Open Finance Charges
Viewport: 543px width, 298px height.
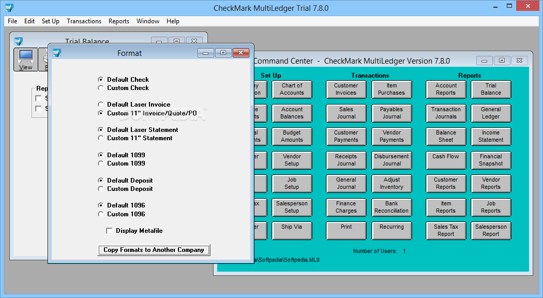346,207
